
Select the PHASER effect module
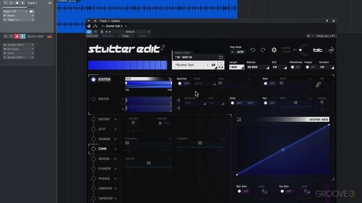[104, 179]
